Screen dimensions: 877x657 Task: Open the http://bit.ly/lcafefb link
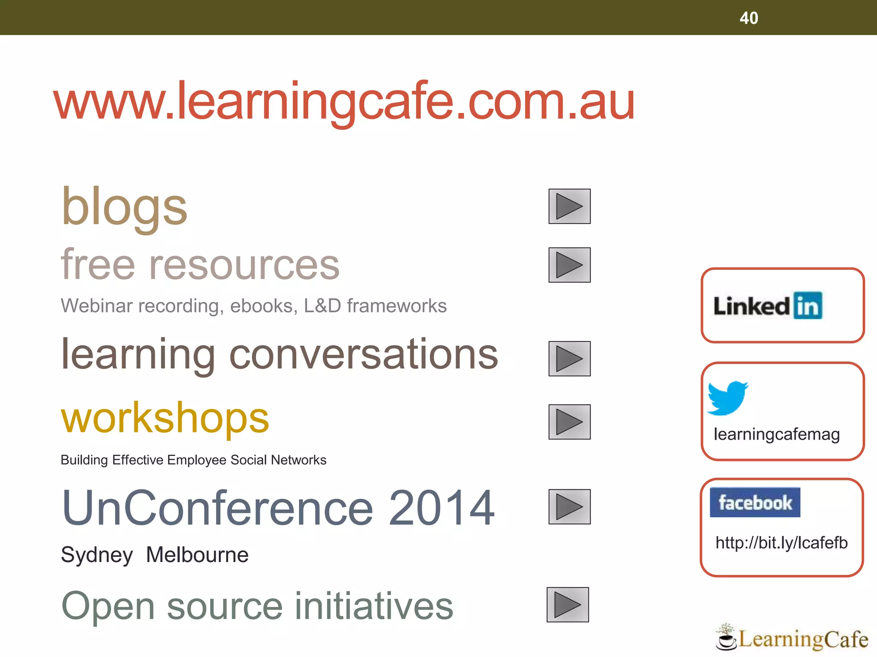click(782, 543)
